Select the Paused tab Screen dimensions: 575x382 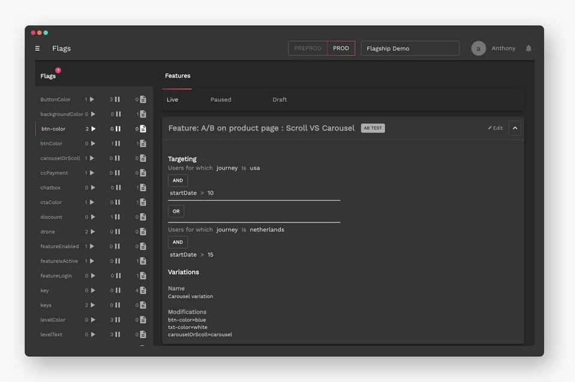(x=221, y=99)
